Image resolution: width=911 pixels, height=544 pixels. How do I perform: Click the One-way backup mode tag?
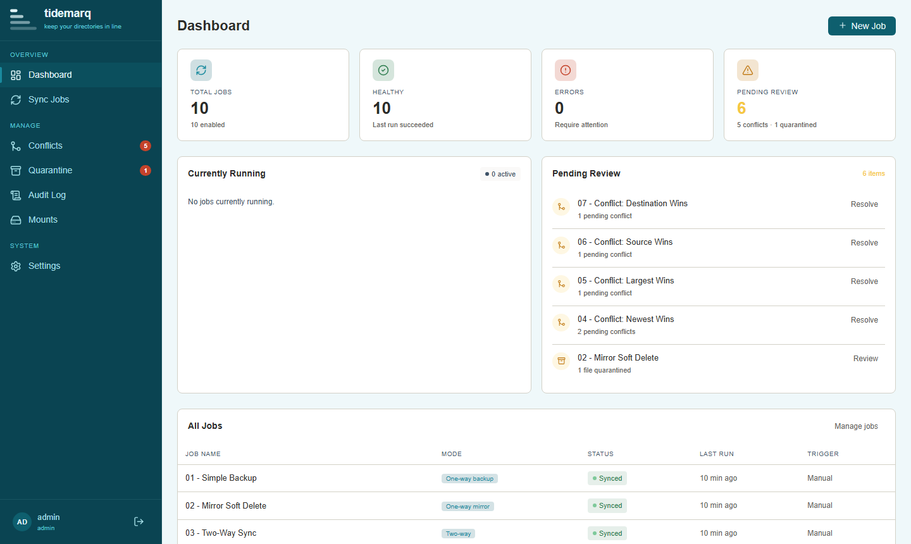(469, 479)
